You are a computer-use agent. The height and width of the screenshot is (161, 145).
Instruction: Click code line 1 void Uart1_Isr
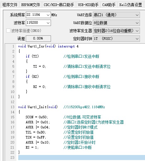[x=48, y=46]
